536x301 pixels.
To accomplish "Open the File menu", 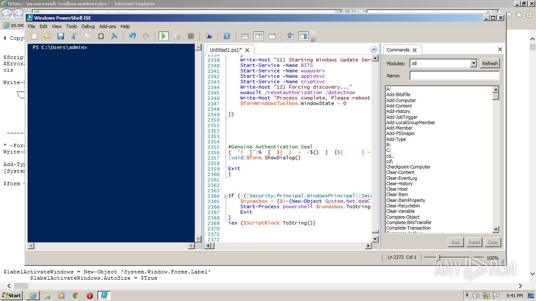I will 31,26.
